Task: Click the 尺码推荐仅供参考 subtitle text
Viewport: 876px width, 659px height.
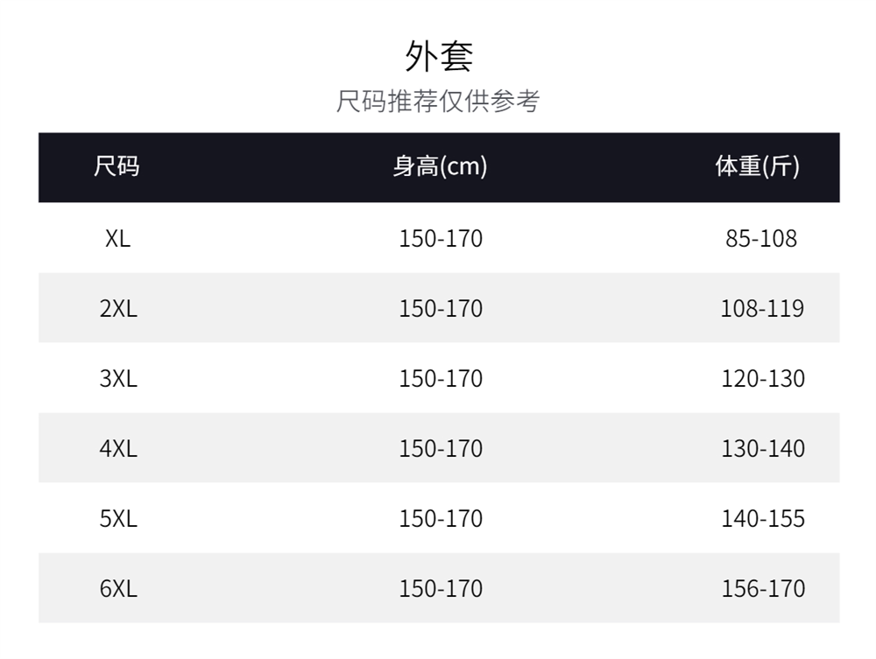Action: pos(438,102)
